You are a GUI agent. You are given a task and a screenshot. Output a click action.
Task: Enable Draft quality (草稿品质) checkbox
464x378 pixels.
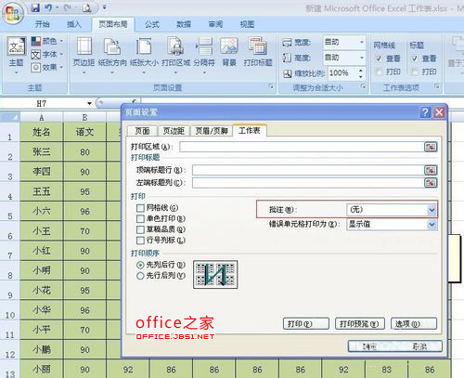pyautogui.click(x=140, y=229)
